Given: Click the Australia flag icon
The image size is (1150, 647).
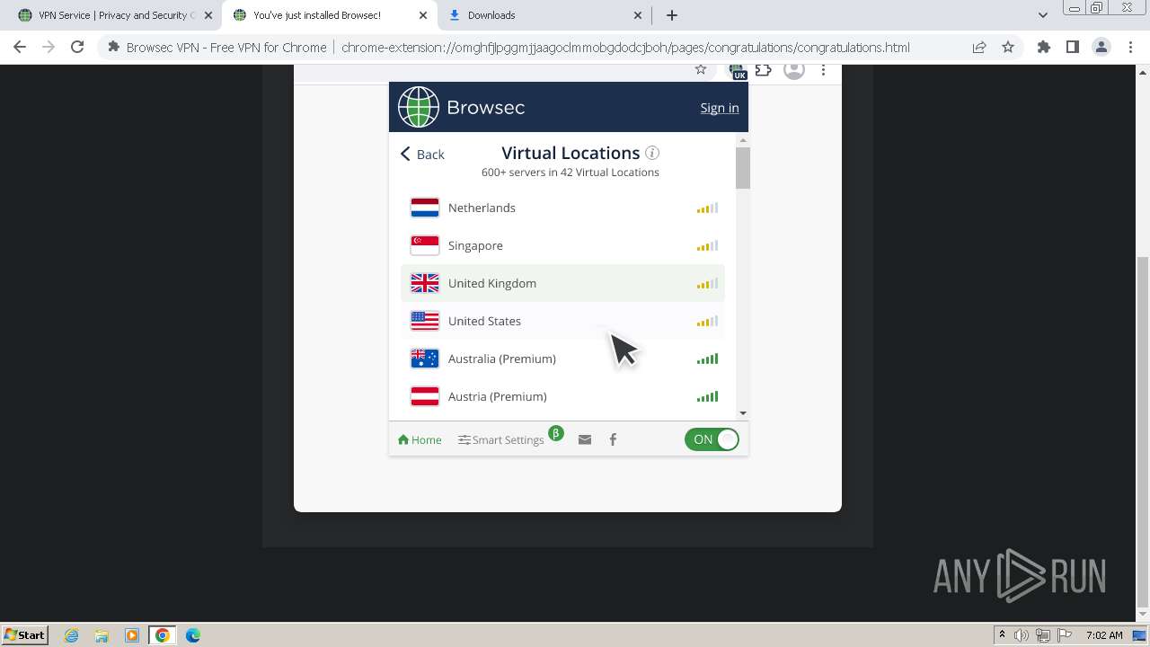Looking at the screenshot, I should (x=425, y=359).
